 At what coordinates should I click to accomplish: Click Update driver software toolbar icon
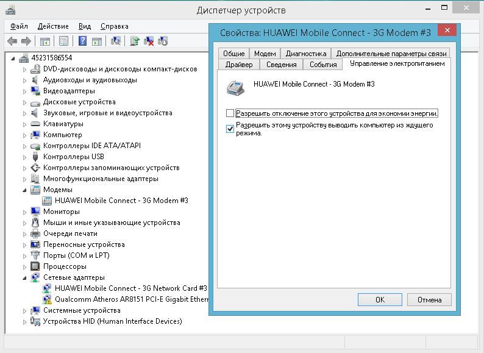click(135, 41)
